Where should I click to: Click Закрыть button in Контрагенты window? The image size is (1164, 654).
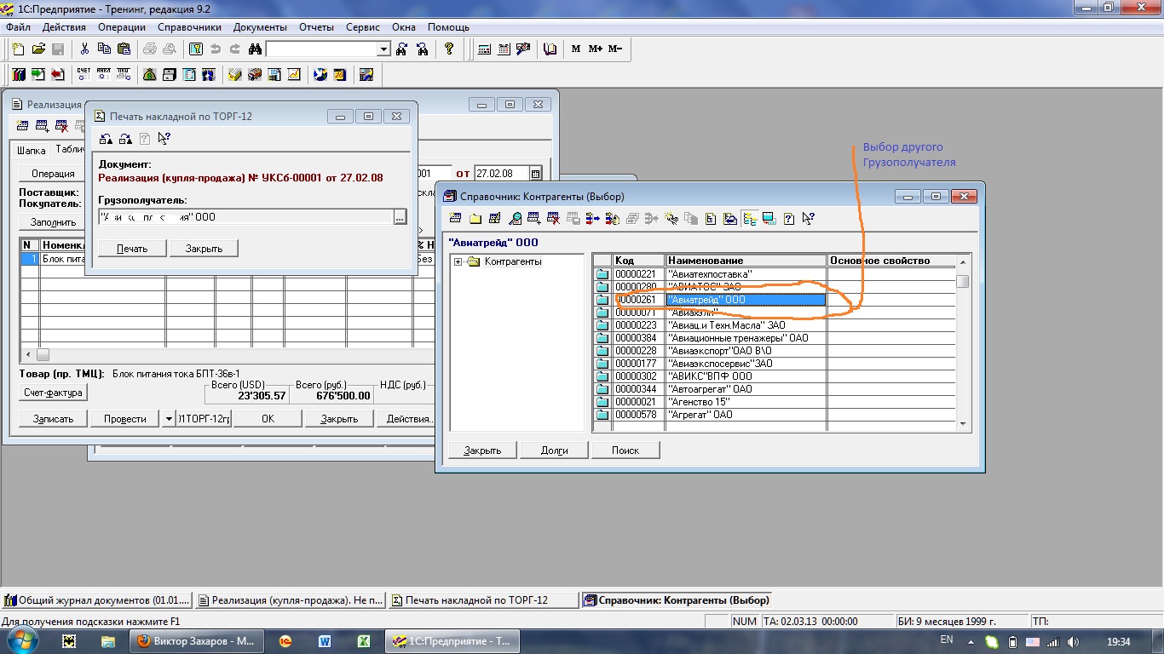482,450
